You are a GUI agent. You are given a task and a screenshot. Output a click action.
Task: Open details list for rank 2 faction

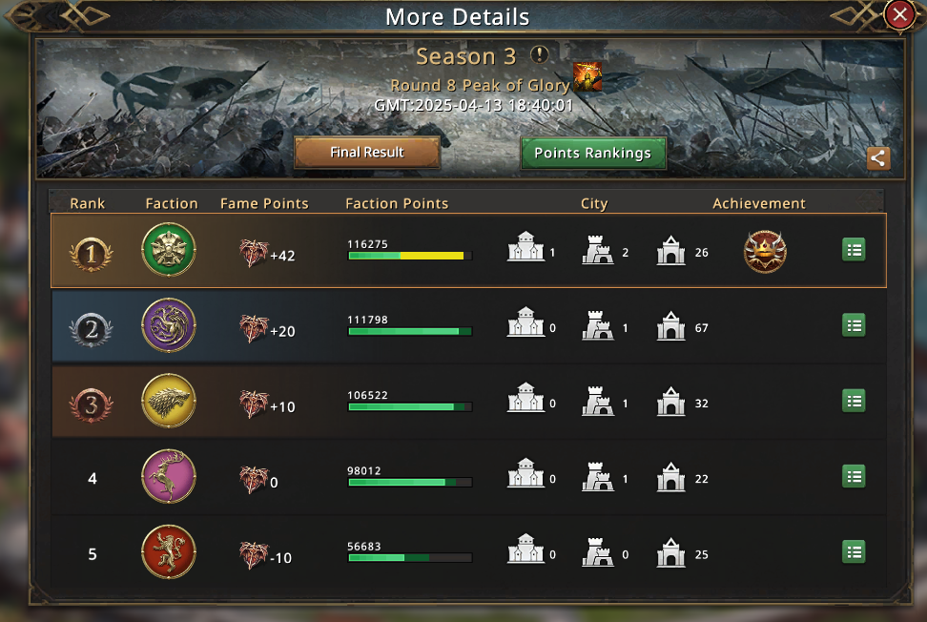click(x=854, y=325)
